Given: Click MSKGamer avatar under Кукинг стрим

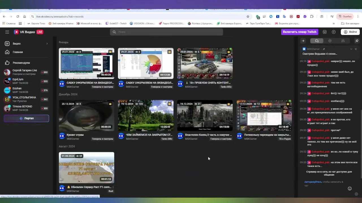Looking at the screenshot, I should point(62,136).
